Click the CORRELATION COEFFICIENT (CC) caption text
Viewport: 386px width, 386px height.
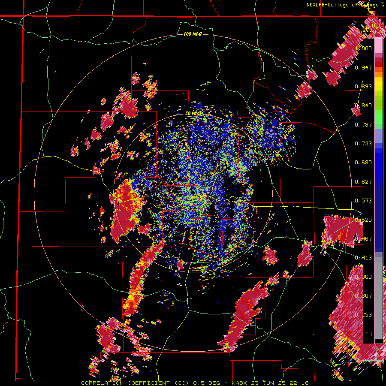pos(135,383)
